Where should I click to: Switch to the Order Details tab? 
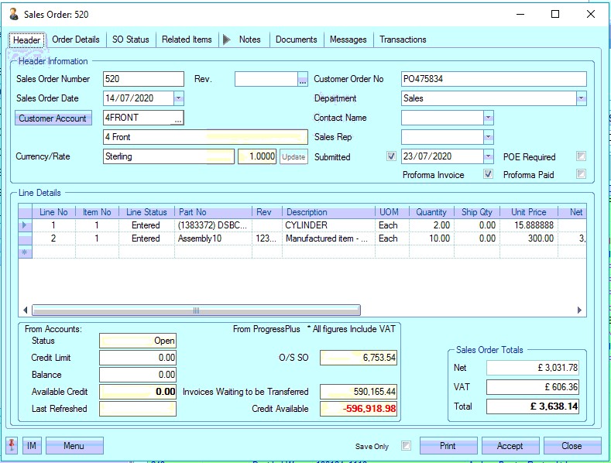(76, 39)
